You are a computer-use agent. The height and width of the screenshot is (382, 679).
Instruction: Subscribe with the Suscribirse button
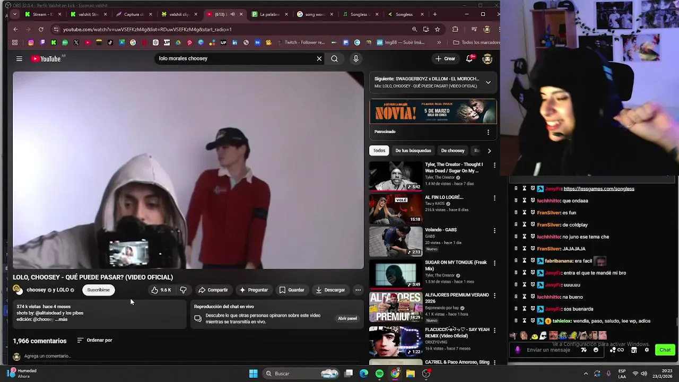click(x=99, y=290)
